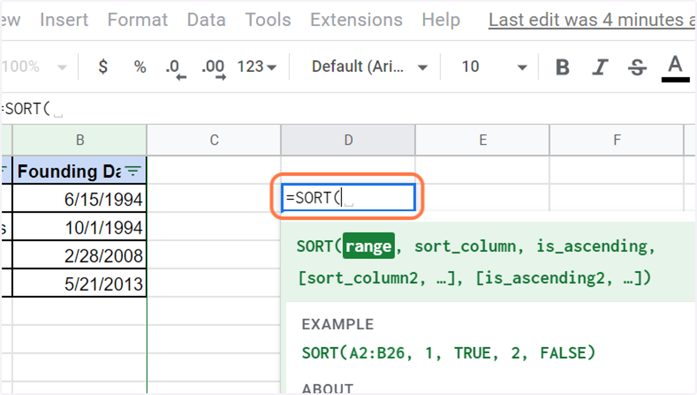The width and height of the screenshot is (697, 395).
Task: Select column D header
Action: click(348, 140)
